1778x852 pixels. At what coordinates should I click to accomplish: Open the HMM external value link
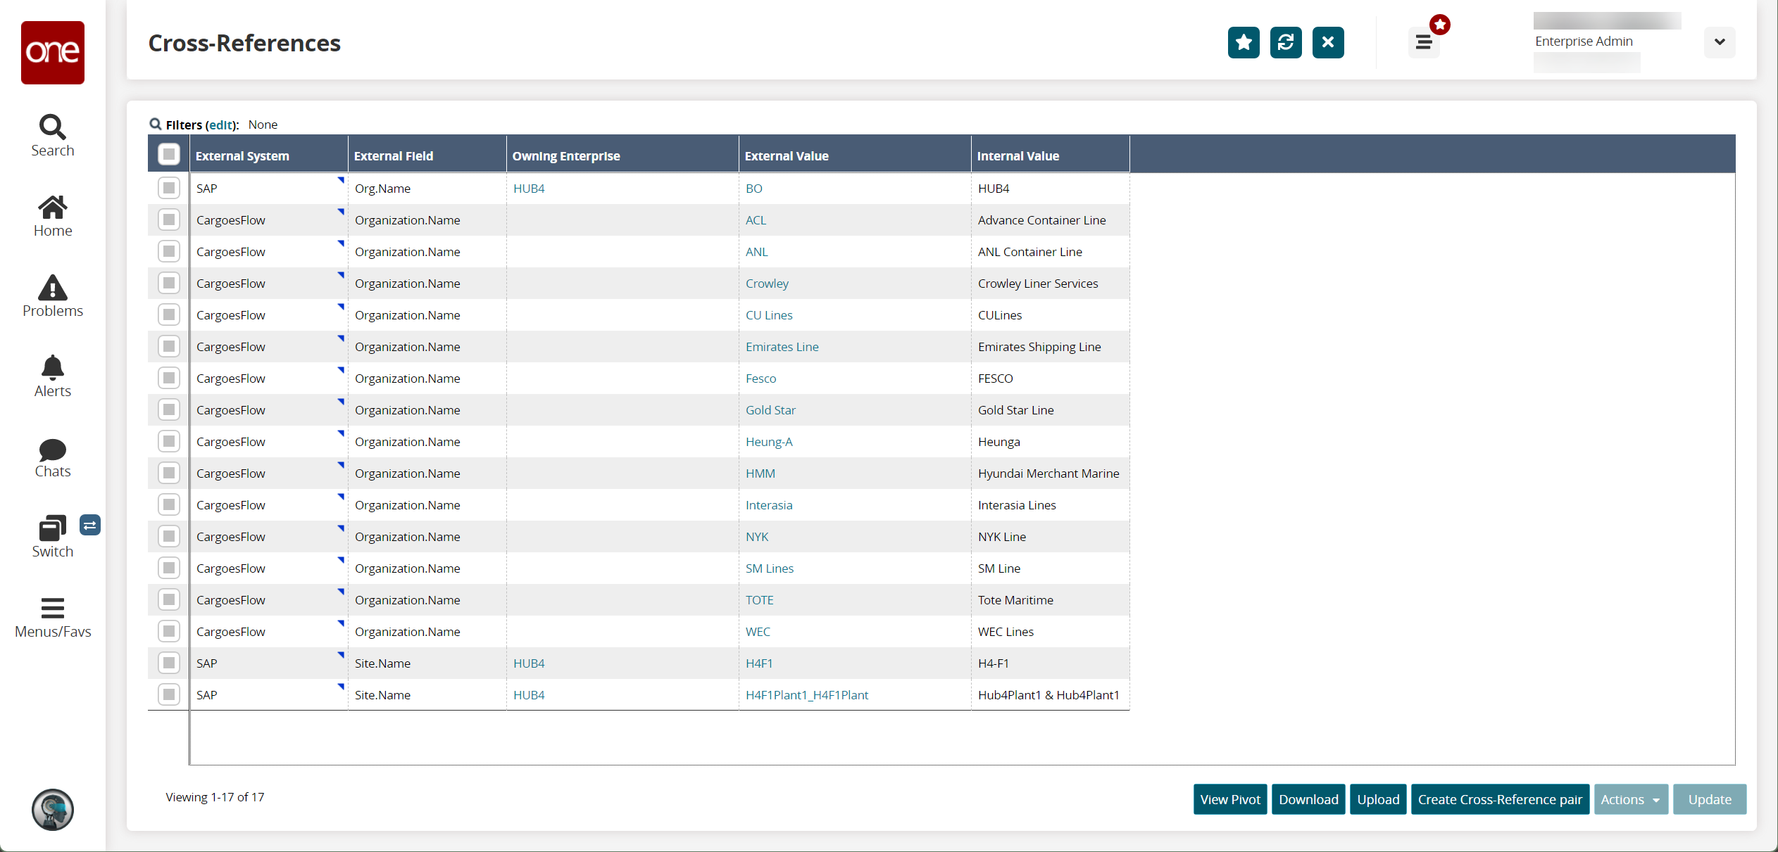coord(760,473)
